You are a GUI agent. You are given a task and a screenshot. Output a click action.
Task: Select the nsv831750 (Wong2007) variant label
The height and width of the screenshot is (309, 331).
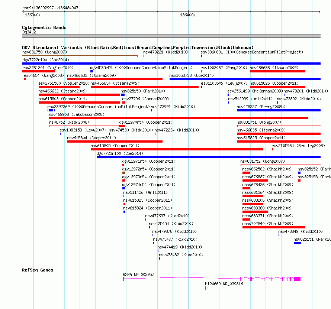45,52
